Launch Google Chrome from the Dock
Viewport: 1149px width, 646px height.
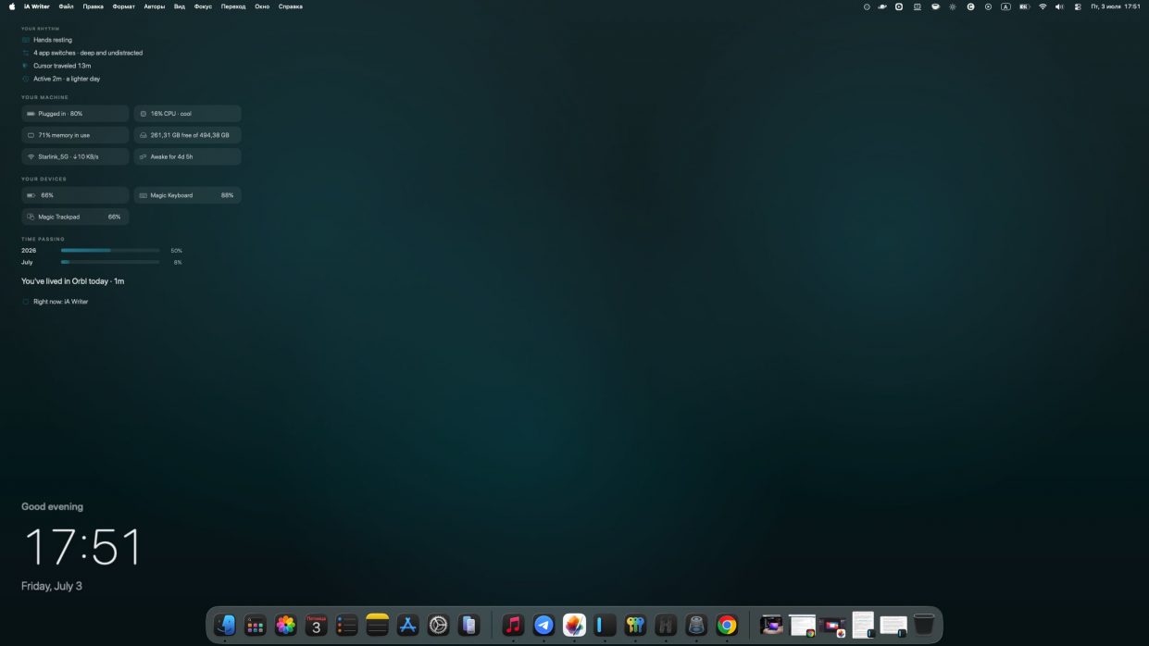[727, 626]
